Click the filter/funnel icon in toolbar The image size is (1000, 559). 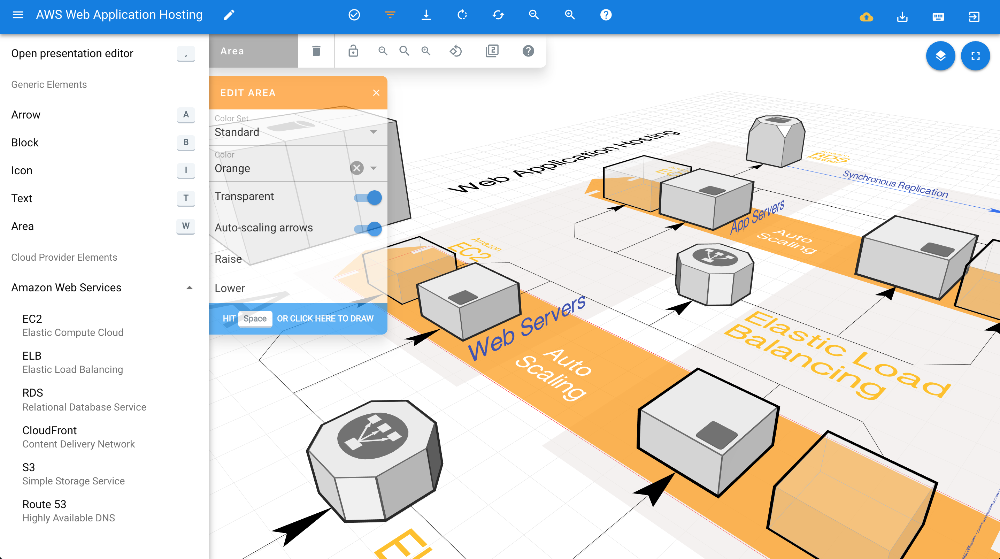pyautogui.click(x=390, y=14)
